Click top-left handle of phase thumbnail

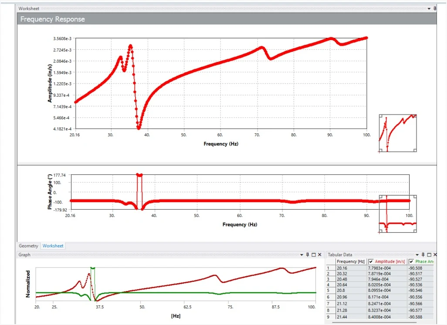(x=381, y=197)
